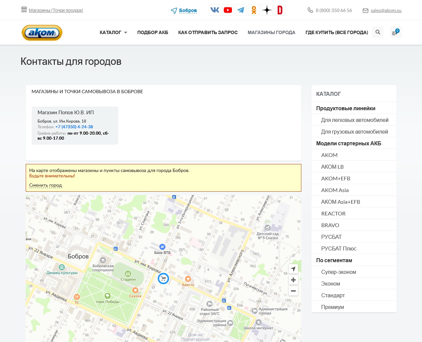The image size is (422, 342).
Task: Open Для грузовых автомобилей sidebar item
Action: [355, 132]
